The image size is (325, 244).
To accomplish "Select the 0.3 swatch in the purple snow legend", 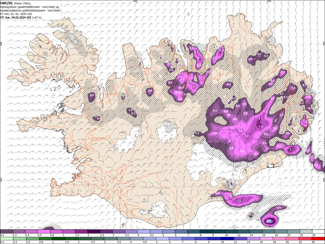I will point(19,232).
